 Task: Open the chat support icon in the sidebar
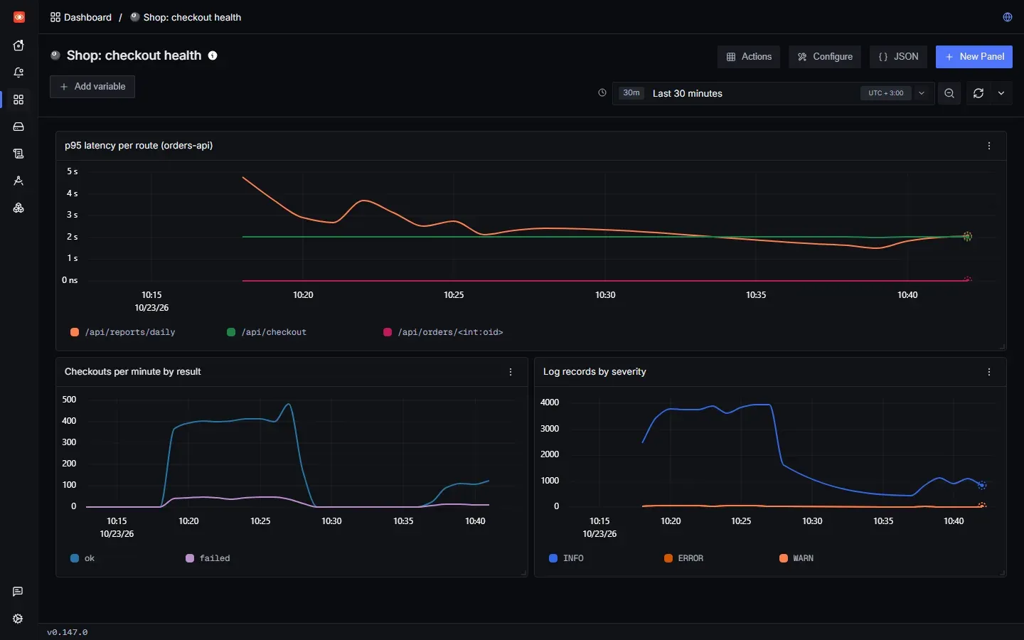click(x=18, y=592)
